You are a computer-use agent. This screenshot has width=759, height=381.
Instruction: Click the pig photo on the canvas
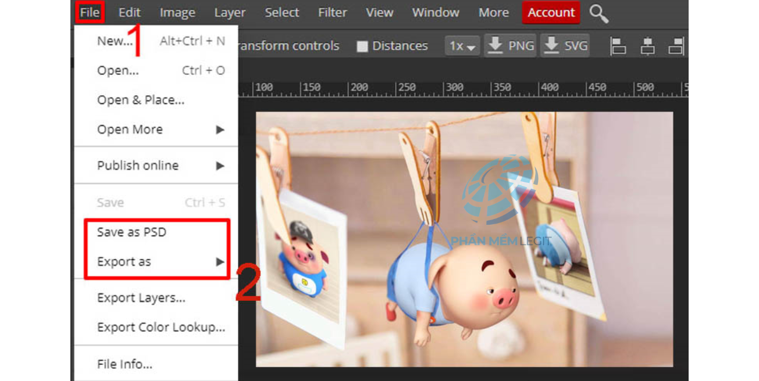464,239
